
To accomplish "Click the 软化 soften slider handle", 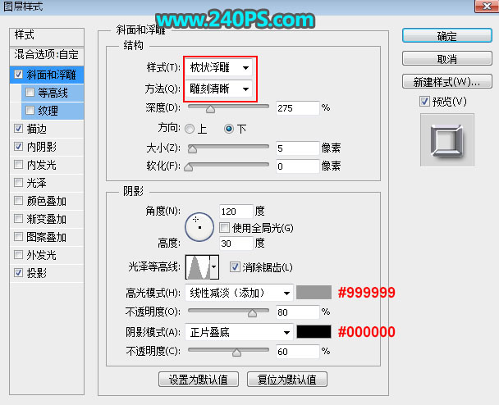I will [189, 167].
